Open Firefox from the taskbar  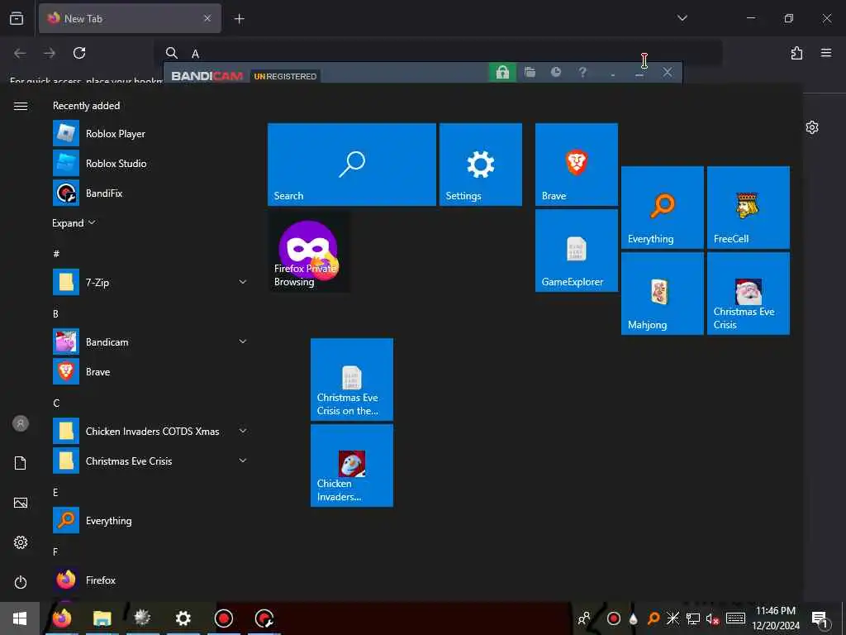point(62,618)
